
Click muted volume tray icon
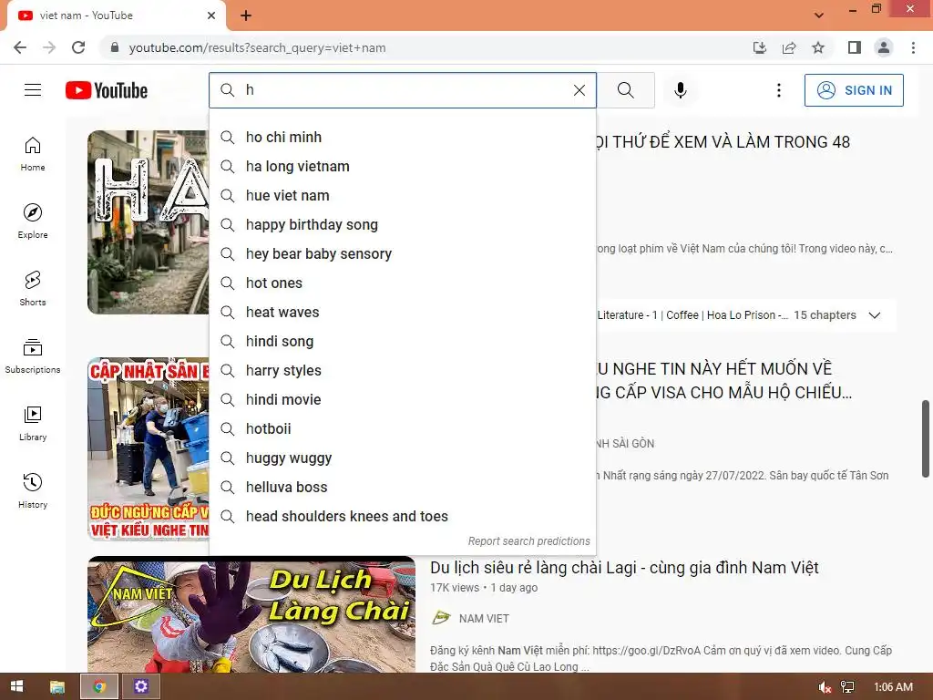pyautogui.click(x=824, y=687)
